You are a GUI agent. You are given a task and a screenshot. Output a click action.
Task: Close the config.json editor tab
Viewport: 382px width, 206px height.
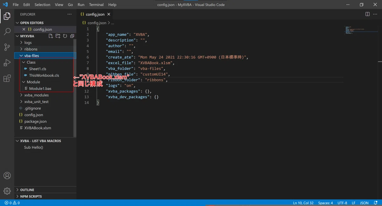[109, 14]
